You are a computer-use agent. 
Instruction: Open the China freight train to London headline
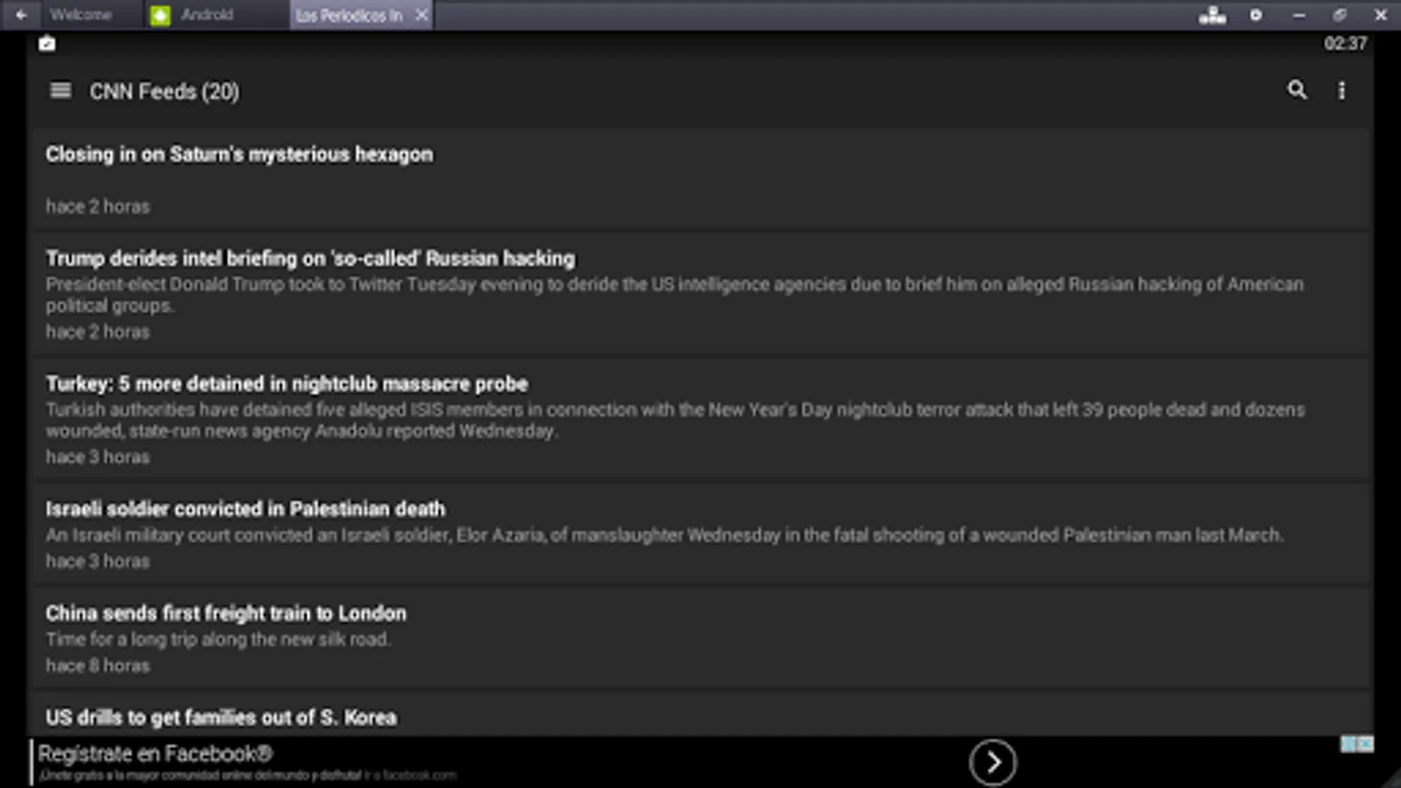click(226, 613)
